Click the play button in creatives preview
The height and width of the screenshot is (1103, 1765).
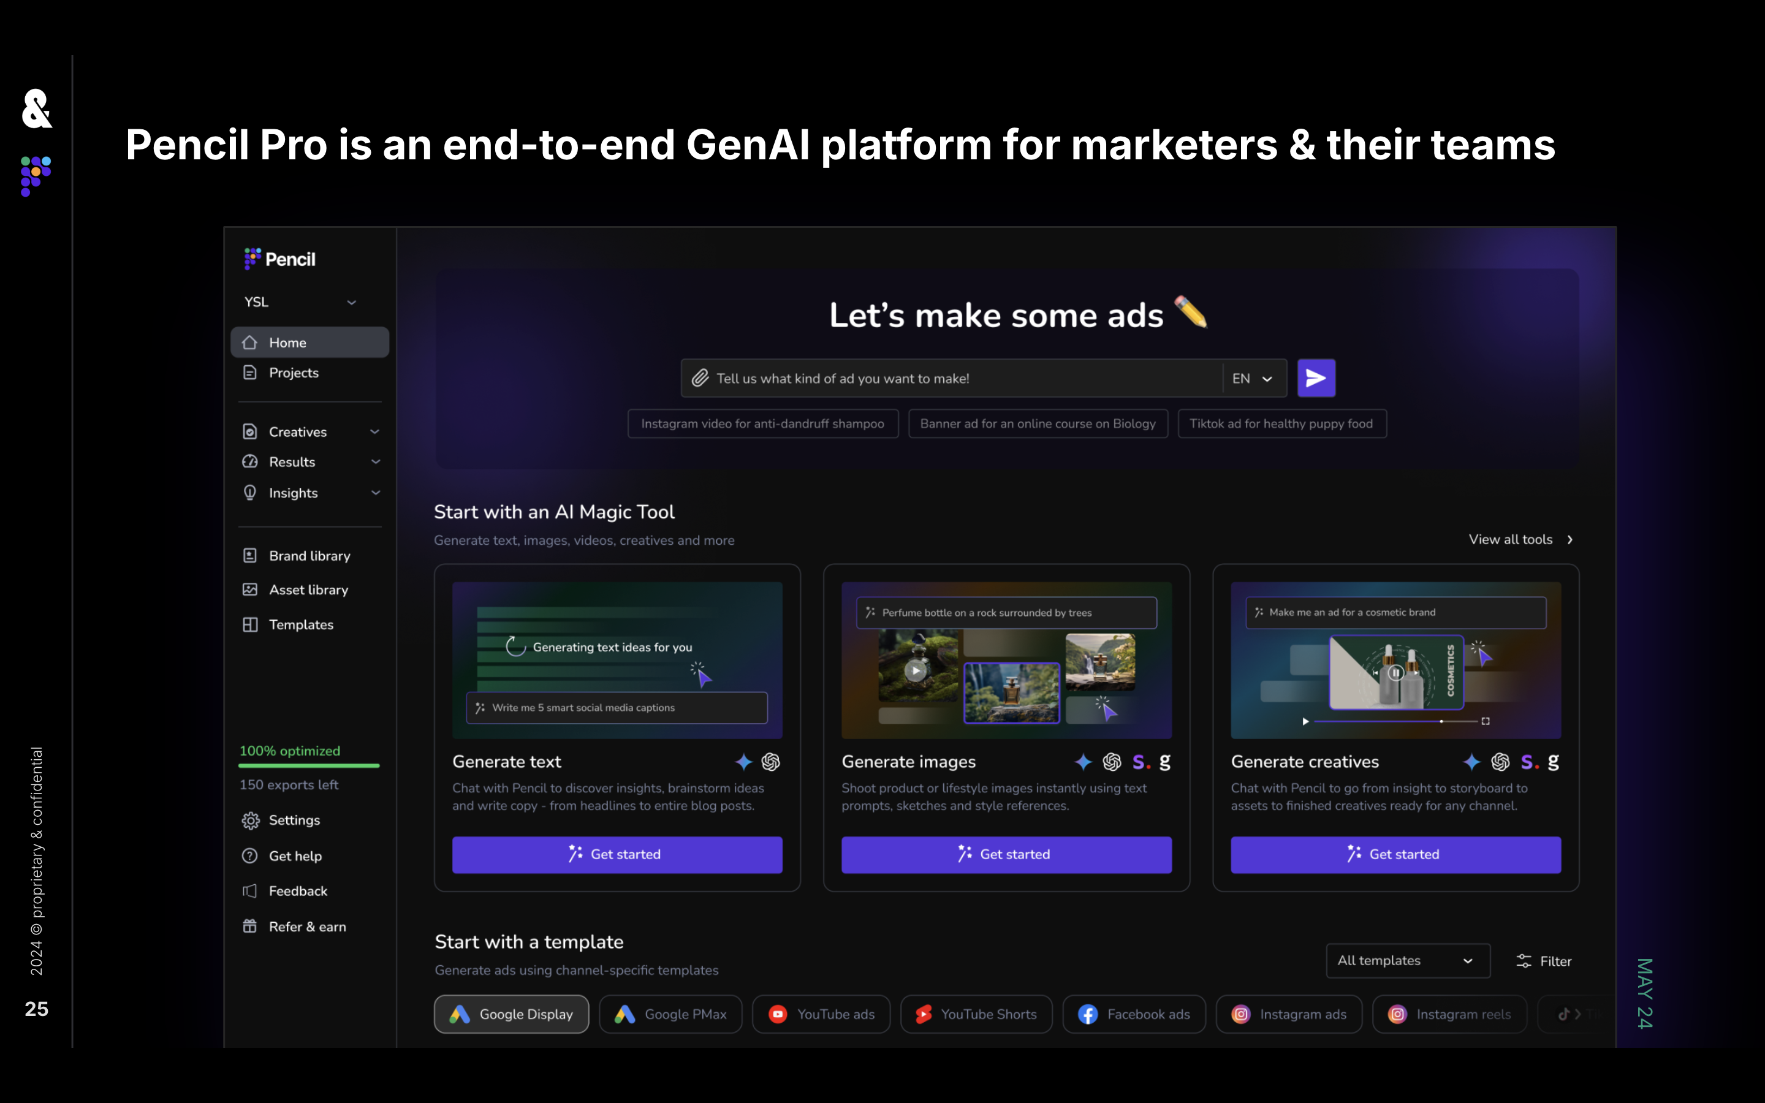(1305, 721)
